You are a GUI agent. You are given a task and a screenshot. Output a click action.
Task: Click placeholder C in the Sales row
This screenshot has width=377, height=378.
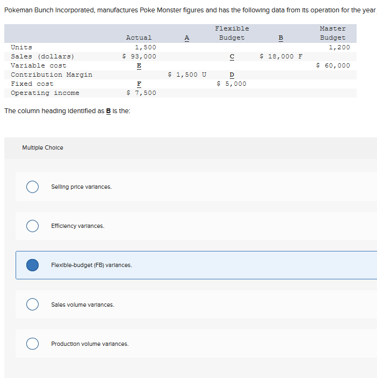click(x=232, y=56)
